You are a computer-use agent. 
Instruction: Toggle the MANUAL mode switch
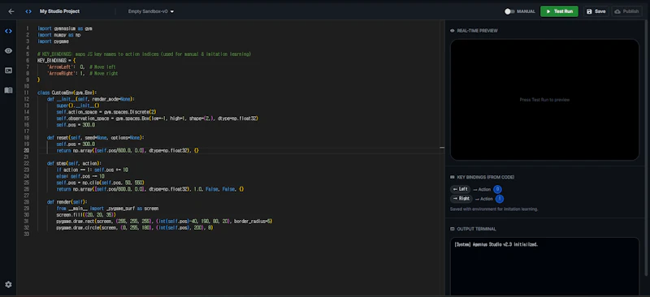(x=509, y=11)
